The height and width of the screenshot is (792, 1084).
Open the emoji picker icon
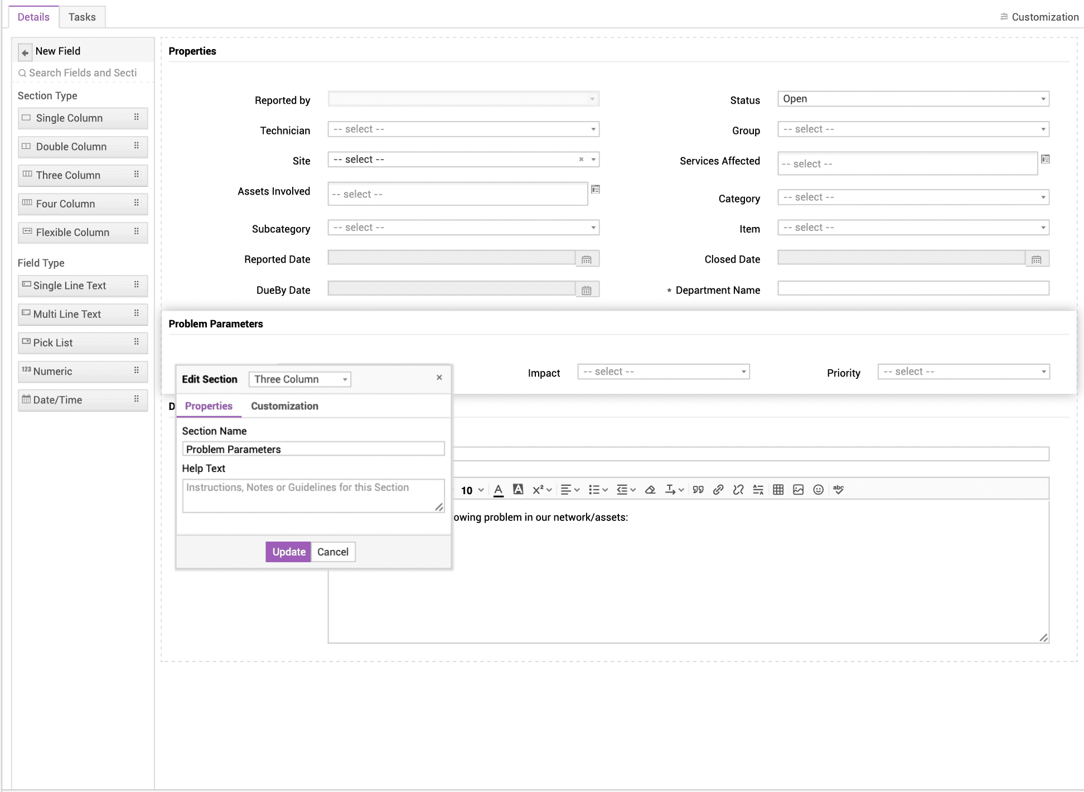(818, 490)
